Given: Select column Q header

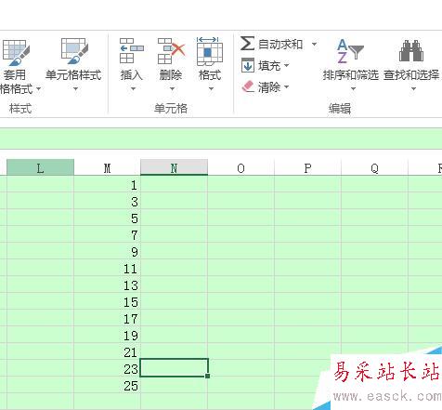Looking at the screenshot, I should pyautogui.click(x=374, y=167).
